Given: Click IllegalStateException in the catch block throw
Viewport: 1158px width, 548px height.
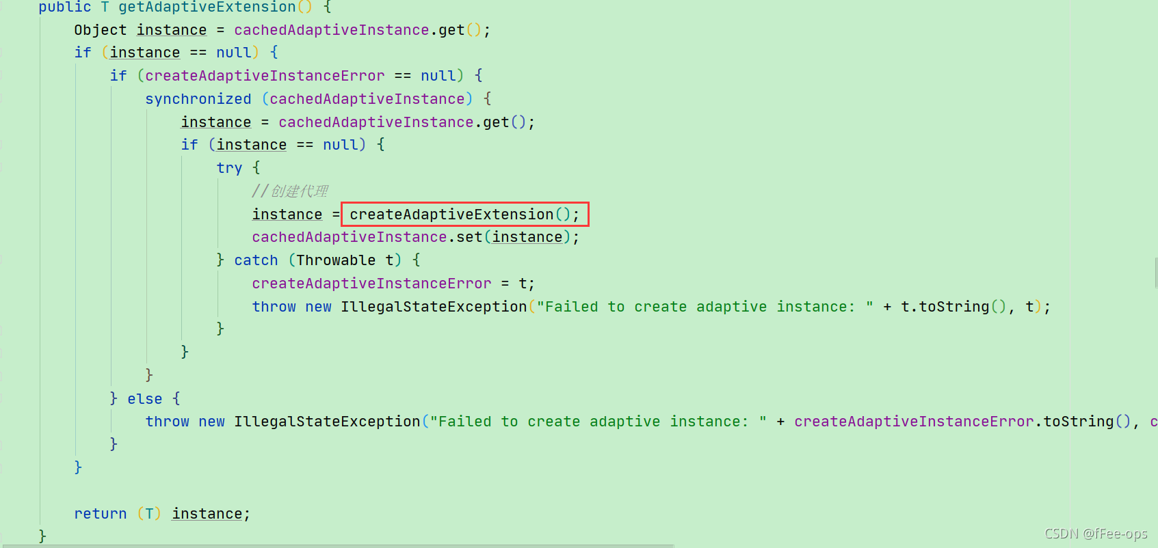Looking at the screenshot, I should (x=434, y=307).
